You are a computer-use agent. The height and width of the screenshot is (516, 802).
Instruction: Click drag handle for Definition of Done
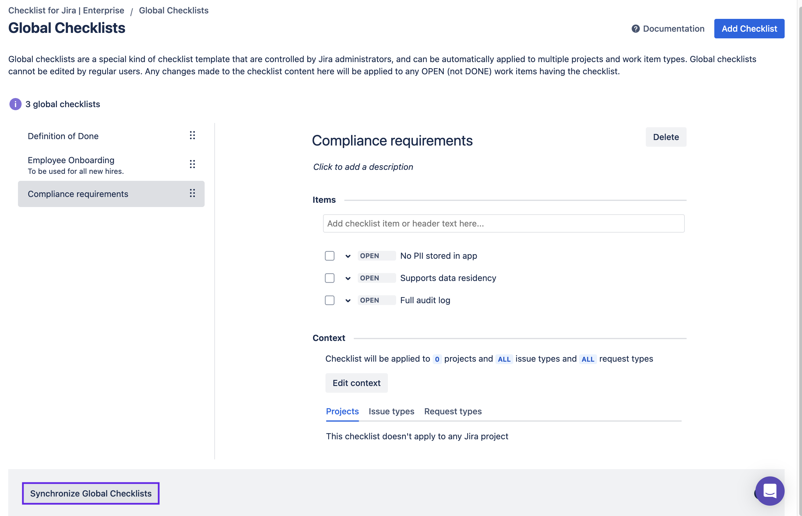click(x=192, y=135)
